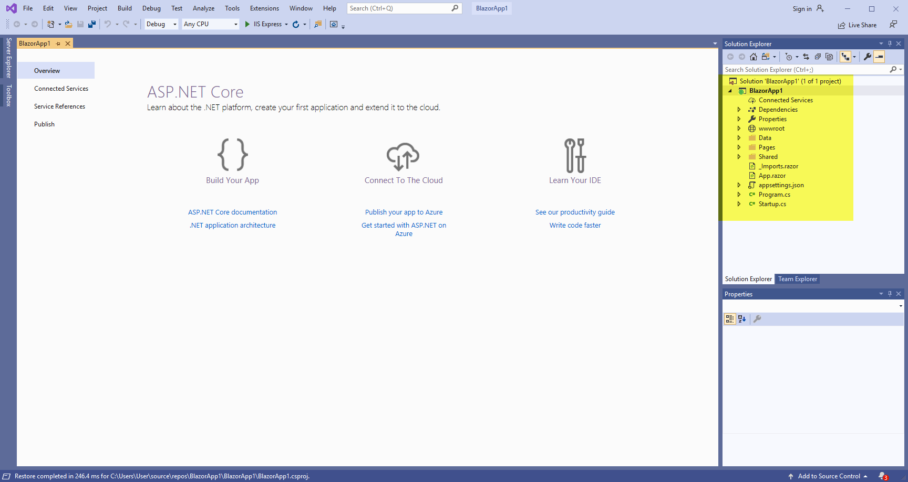Toggle Preview Selected Items in Solution Explorer
This screenshot has height=482, width=908.
point(879,57)
